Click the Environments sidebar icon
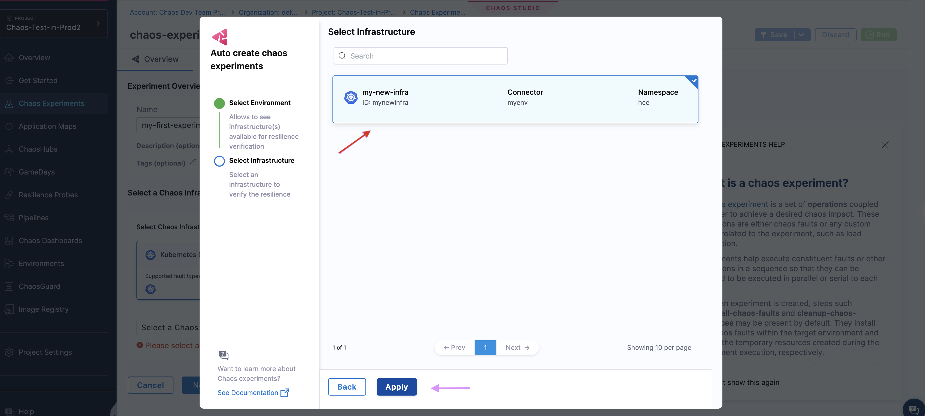The width and height of the screenshot is (925, 416). [9, 264]
